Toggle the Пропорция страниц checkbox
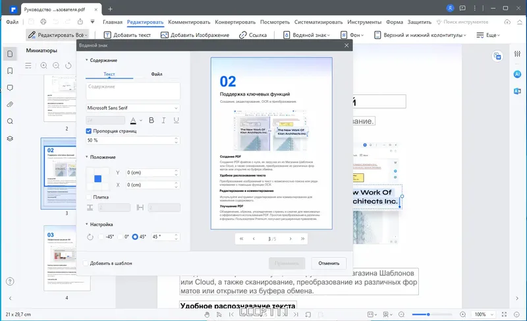The height and width of the screenshot is (321, 527). 89,131
